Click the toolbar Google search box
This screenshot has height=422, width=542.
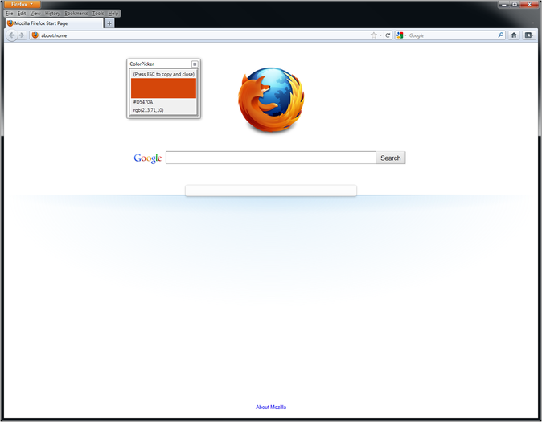coord(452,35)
